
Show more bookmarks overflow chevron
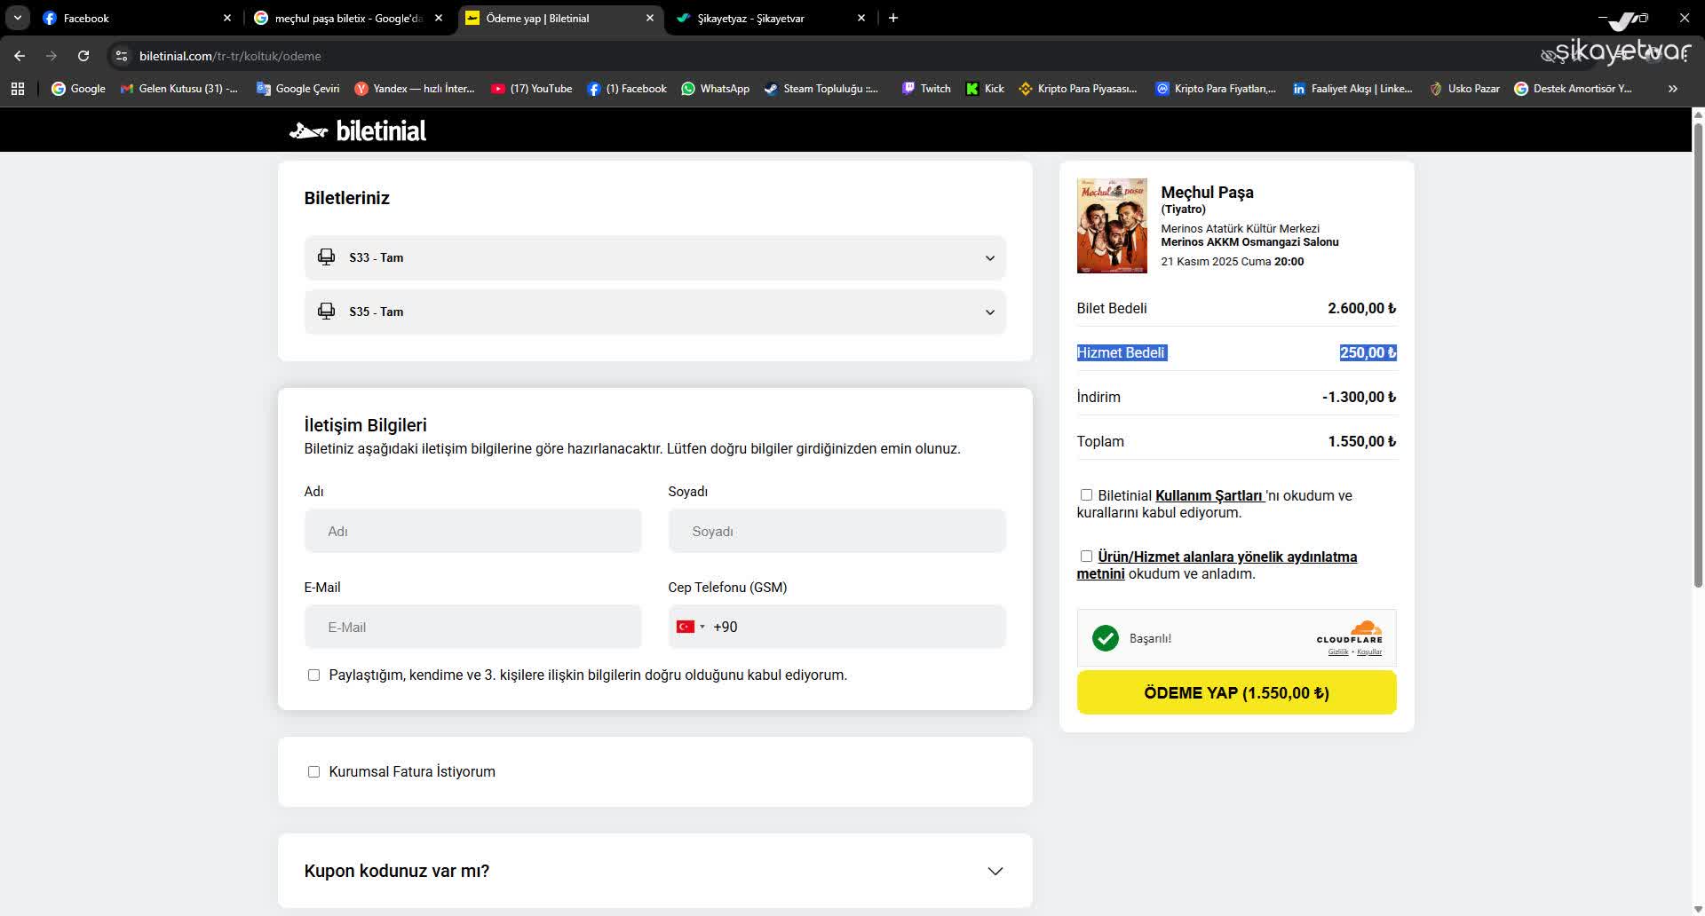(1673, 89)
